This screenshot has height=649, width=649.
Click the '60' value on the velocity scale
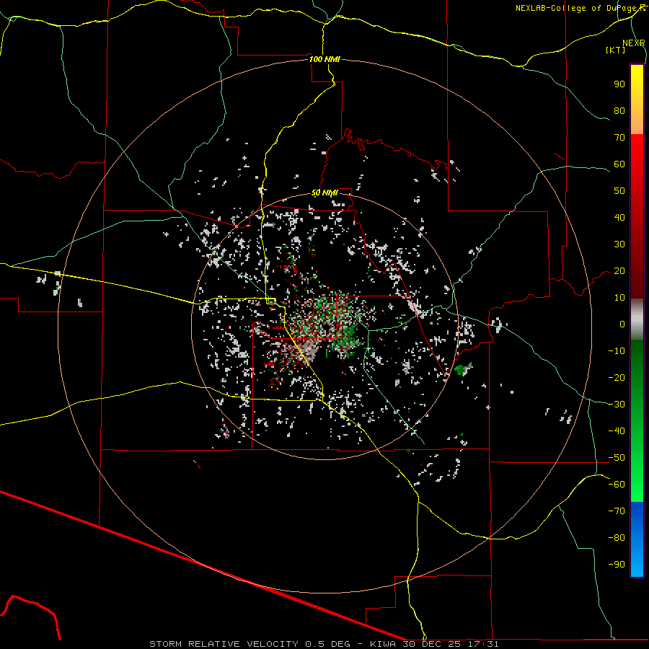pos(619,164)
